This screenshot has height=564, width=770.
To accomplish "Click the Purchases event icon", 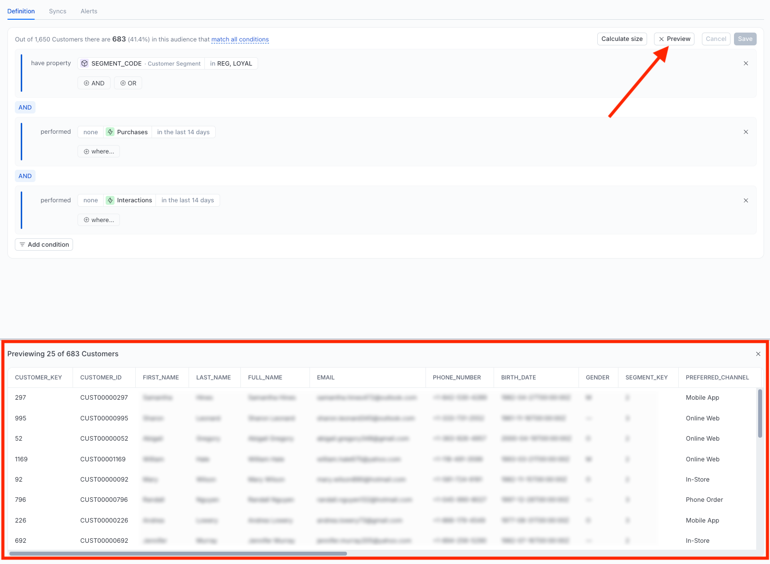I will (x=110, y=132).
